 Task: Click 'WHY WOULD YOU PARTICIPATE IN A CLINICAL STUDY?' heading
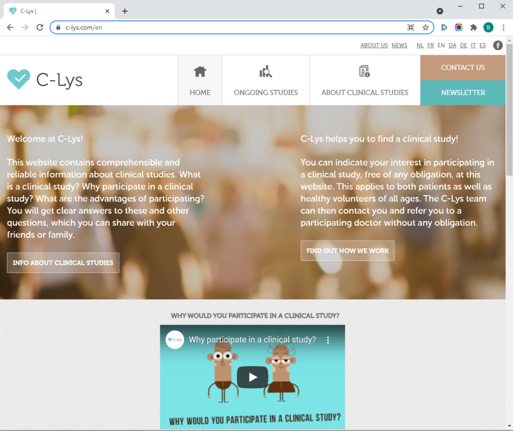pyautogui.click(x=255, y=316)
